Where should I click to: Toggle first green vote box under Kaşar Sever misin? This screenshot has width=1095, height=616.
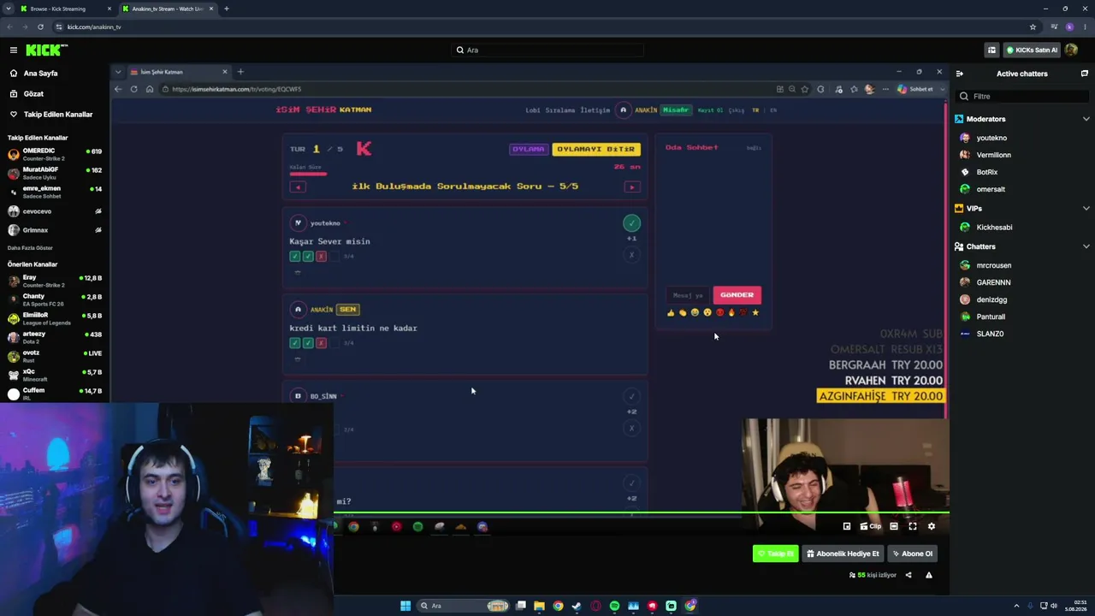[295, 257]
